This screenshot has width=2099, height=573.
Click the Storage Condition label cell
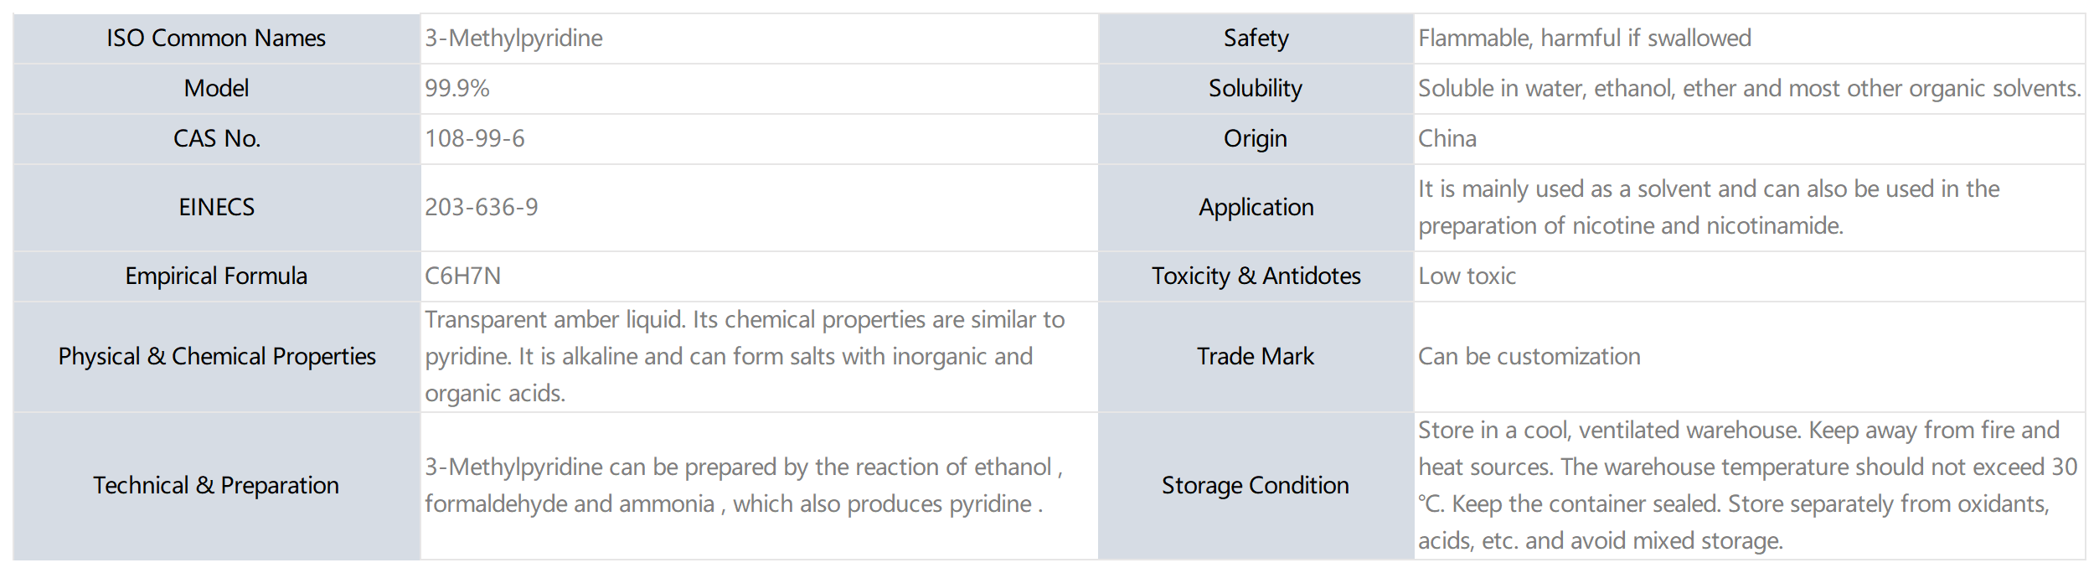pyautogui.click(x=1256, y=486)
